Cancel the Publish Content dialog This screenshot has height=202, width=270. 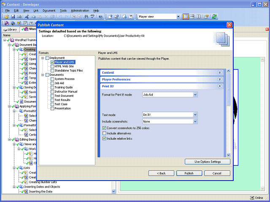(217, 173)
